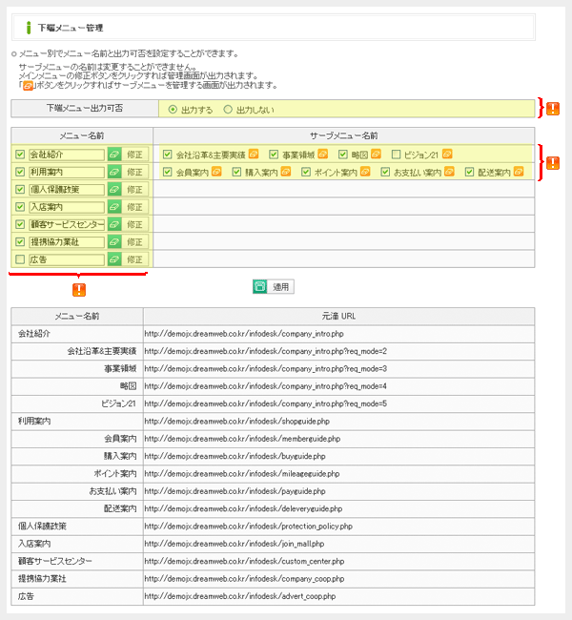
Task: Check the ビジョン21 submenu checkbox
Action: 397,154
